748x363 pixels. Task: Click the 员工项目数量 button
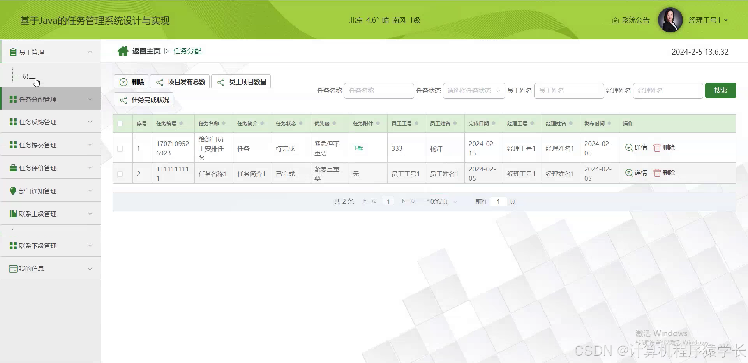(x=241, y=82)
